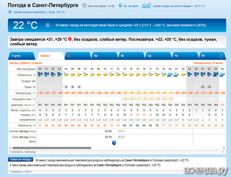Click the red warning exclamation icon

(70, 39)
